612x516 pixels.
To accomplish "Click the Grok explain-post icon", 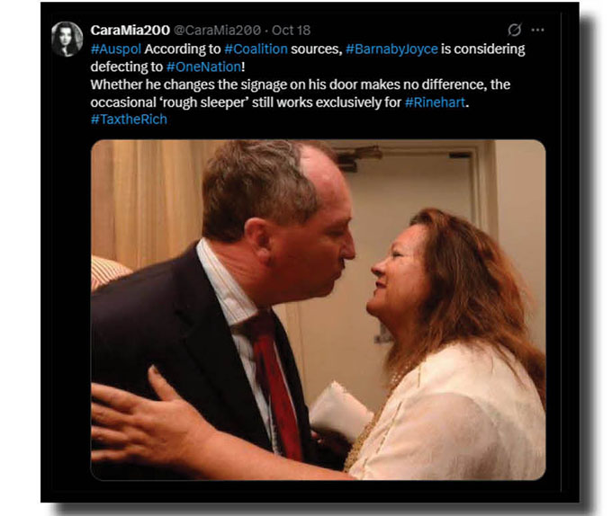I will pos(515,30).
